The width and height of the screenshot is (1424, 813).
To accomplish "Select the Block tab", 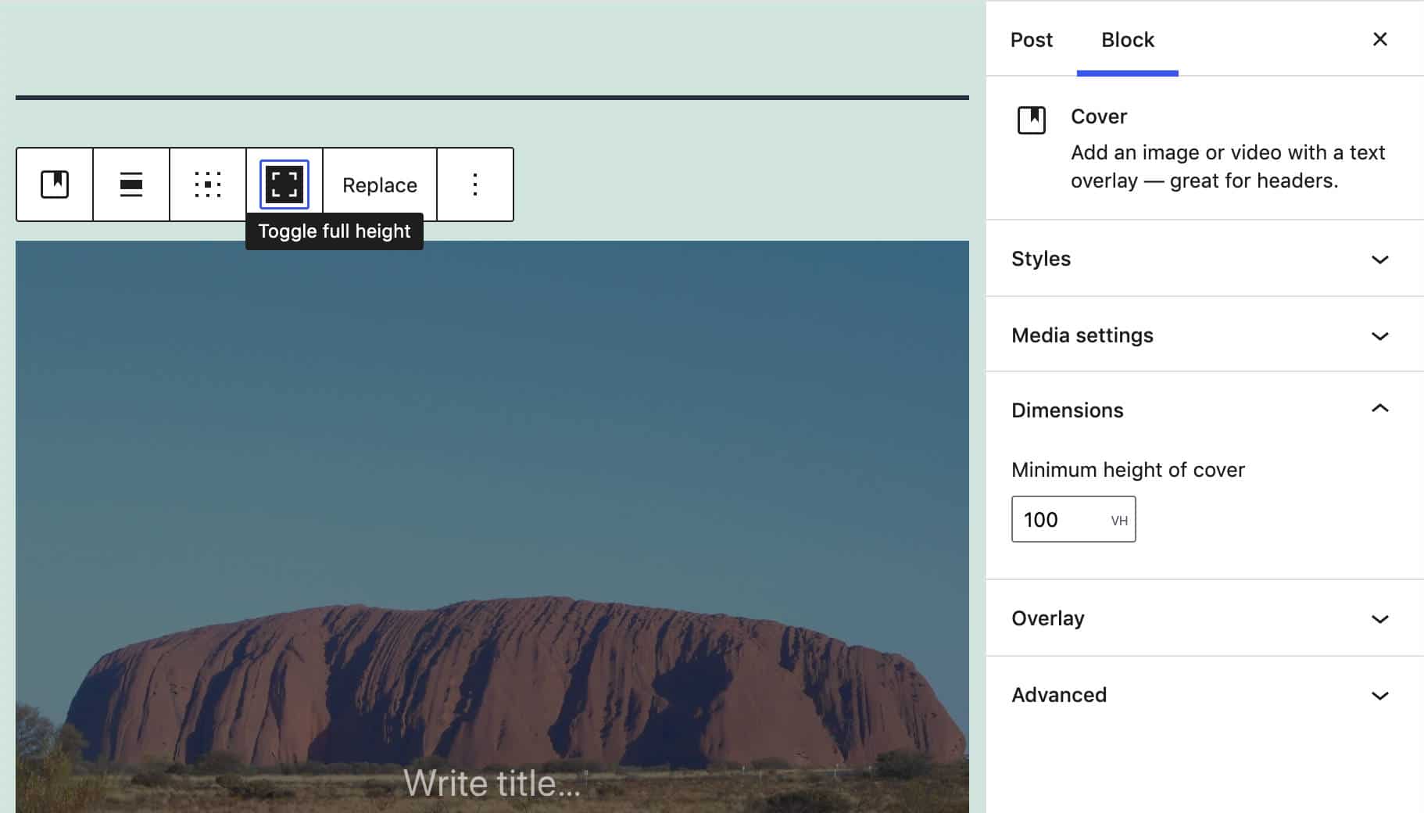I will [x=1127, y=39].
